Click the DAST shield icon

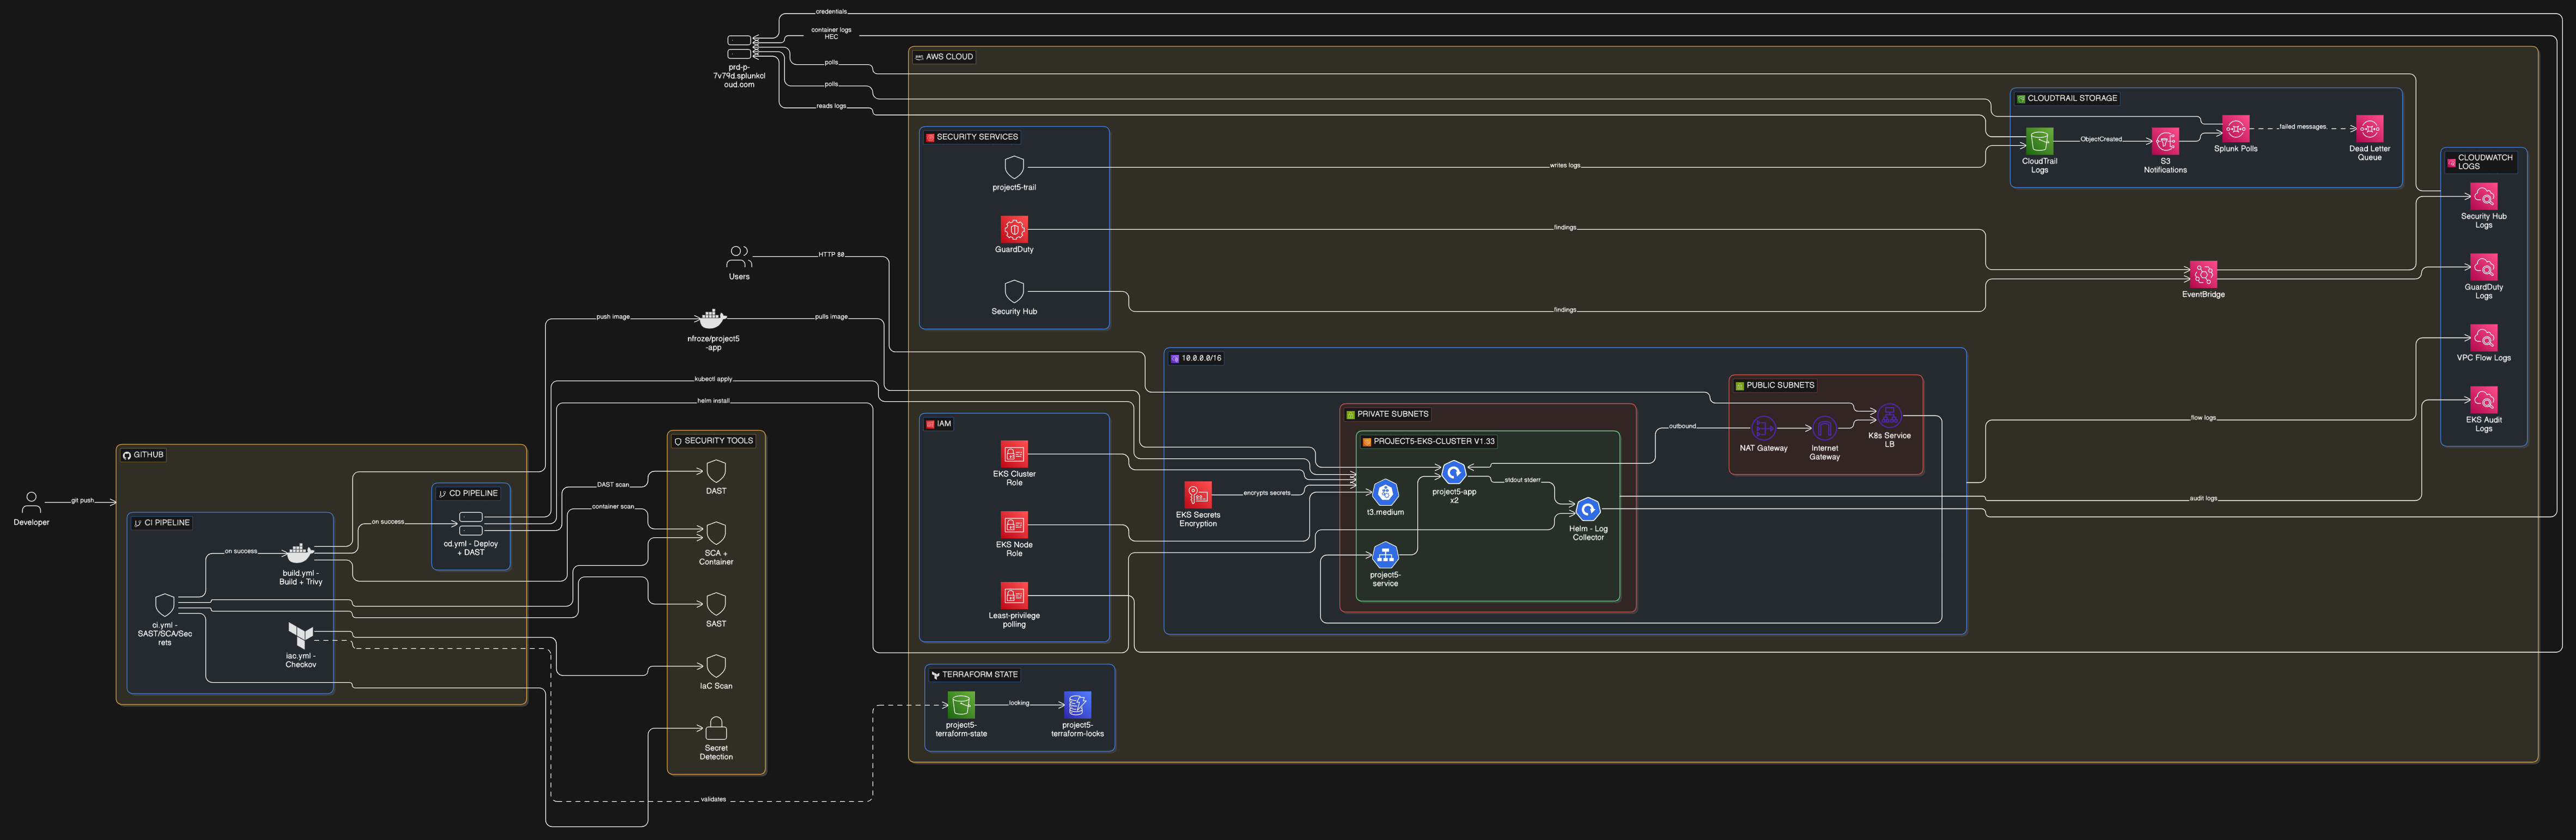click(x=716, y=470)
